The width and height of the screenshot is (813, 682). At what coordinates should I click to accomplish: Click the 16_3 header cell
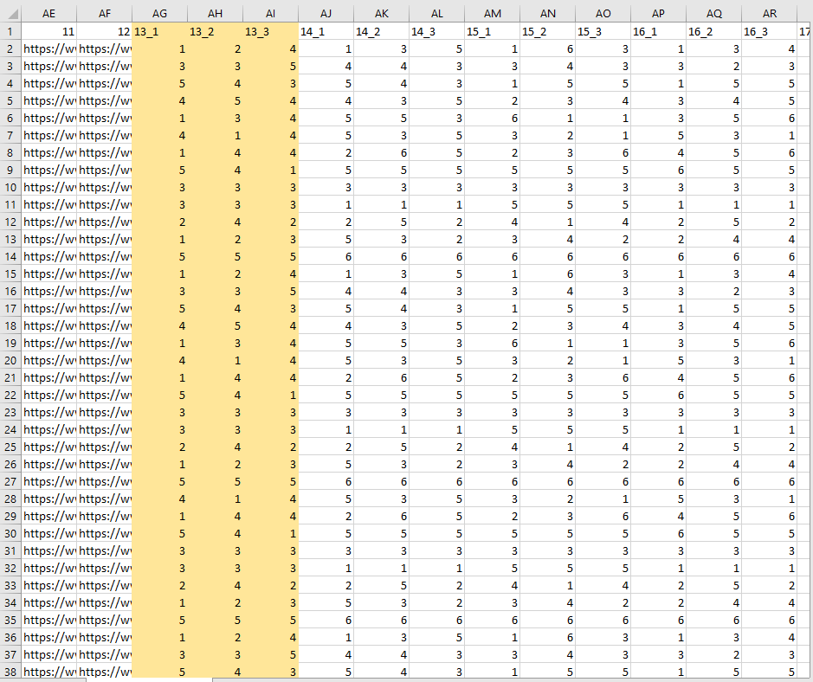pos(770,32)
